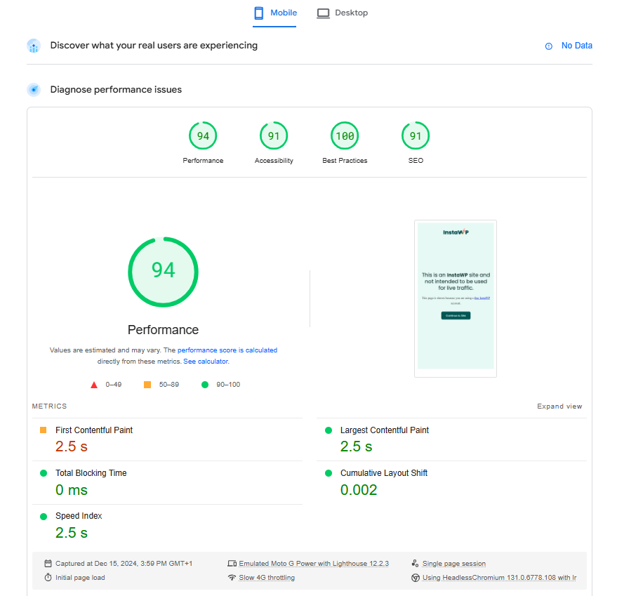Image resolution: width=617 pixels, height=596 pixels.
Task: Click Speed Index metric label
Action: (x=79, y=516)
